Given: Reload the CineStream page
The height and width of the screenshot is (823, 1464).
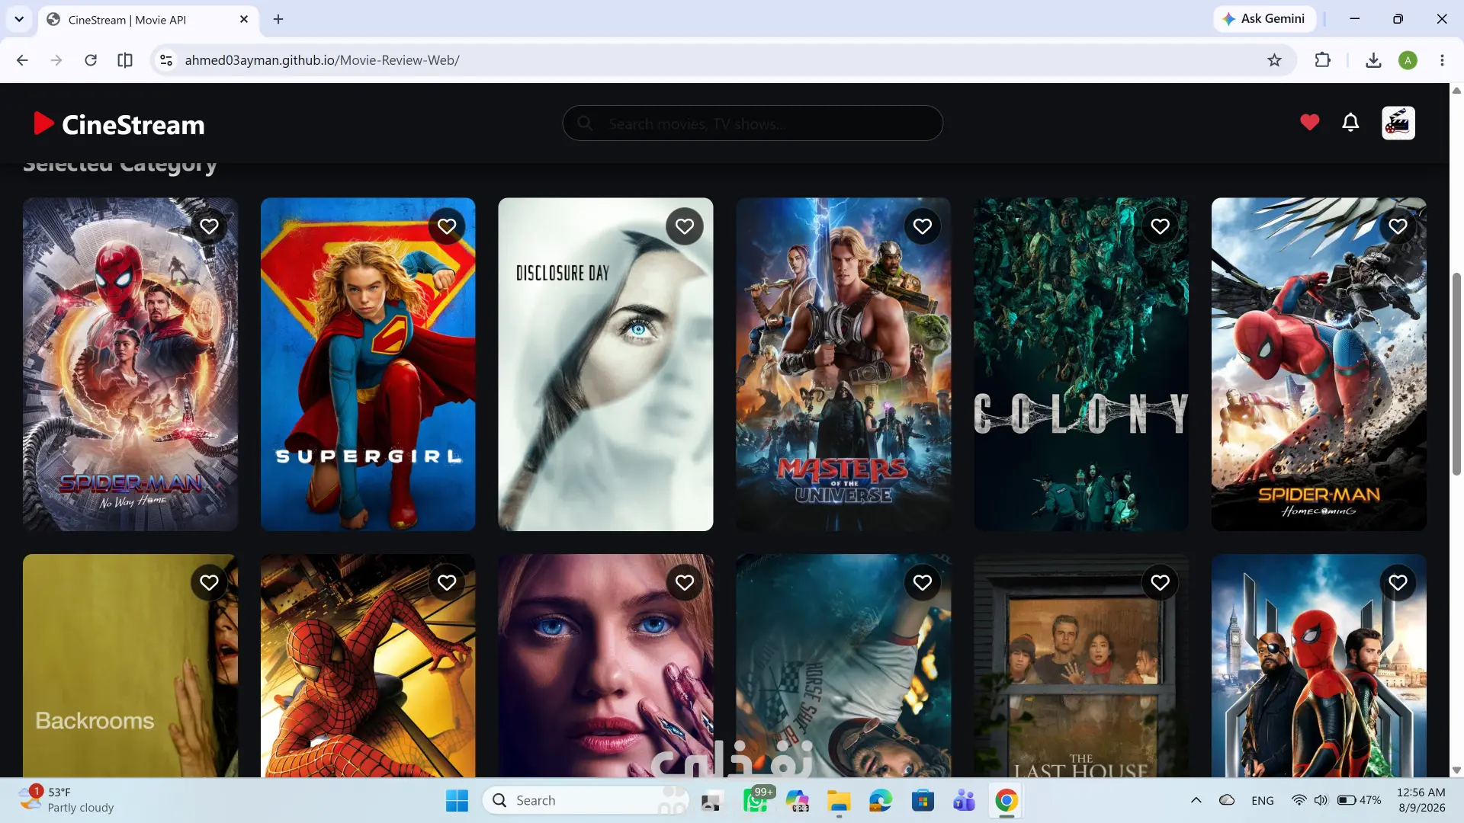Looking at the screenshot, I should coord(91,60).
